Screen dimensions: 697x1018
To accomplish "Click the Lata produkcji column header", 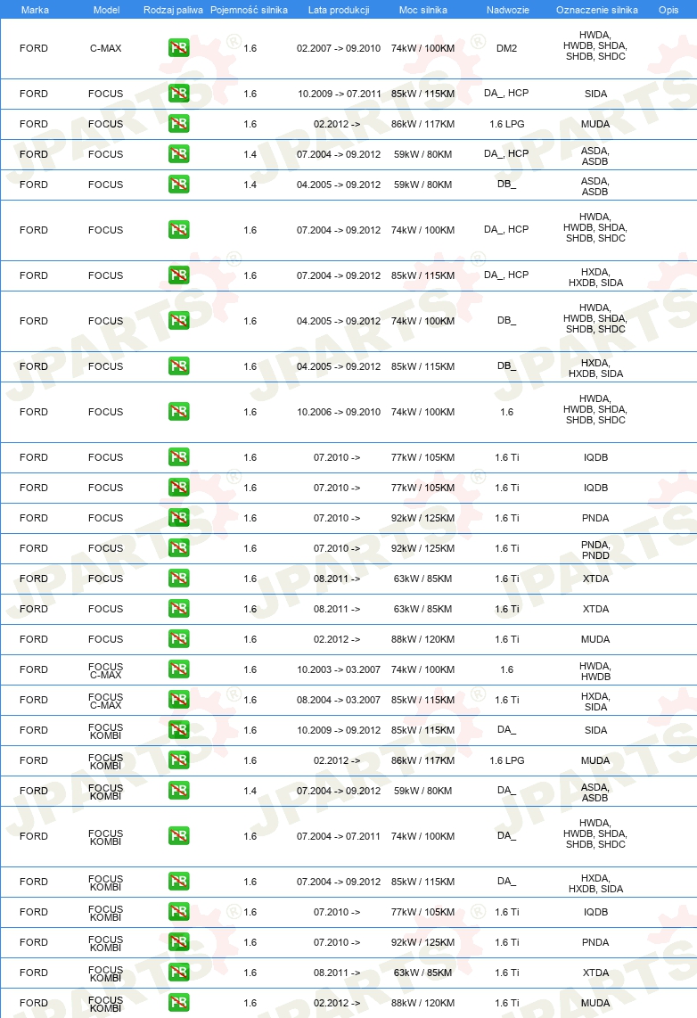I will click(339, 10).
